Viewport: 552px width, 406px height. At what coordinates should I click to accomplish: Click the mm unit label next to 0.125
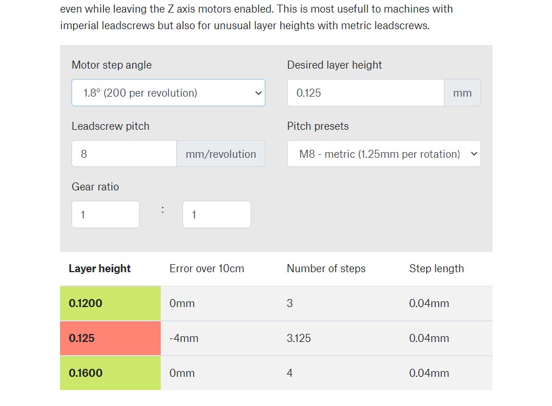[462, 93]
